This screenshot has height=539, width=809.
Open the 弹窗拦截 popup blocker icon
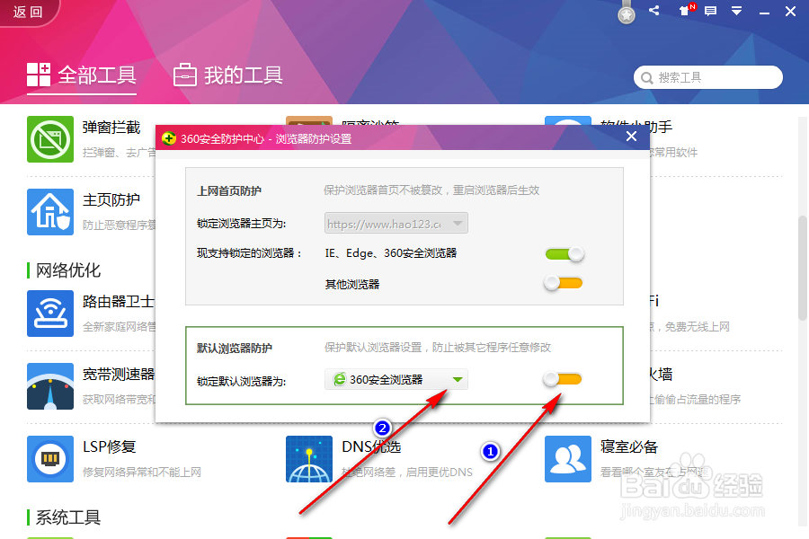[x=50, y=139]
